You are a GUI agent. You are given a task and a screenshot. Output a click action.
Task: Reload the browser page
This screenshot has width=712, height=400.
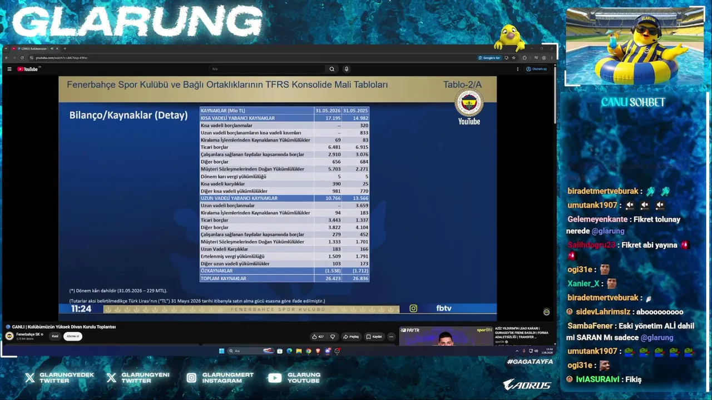[22, 58]
